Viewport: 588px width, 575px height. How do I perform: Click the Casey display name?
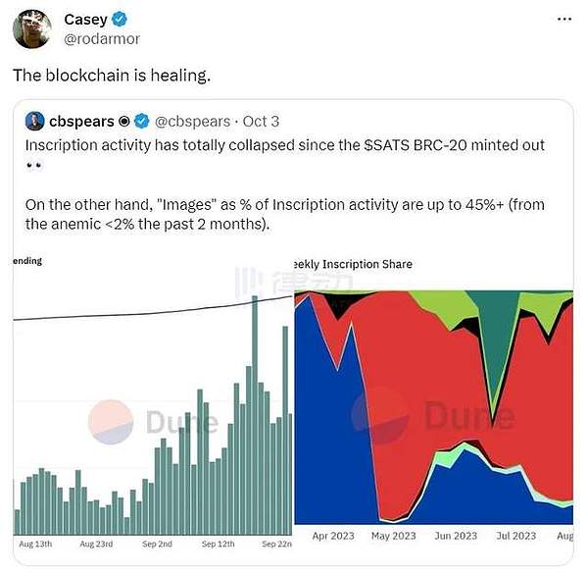(85, 20)
